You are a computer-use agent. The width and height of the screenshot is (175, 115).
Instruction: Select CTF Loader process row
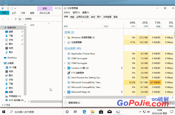[x=118, y=73]
